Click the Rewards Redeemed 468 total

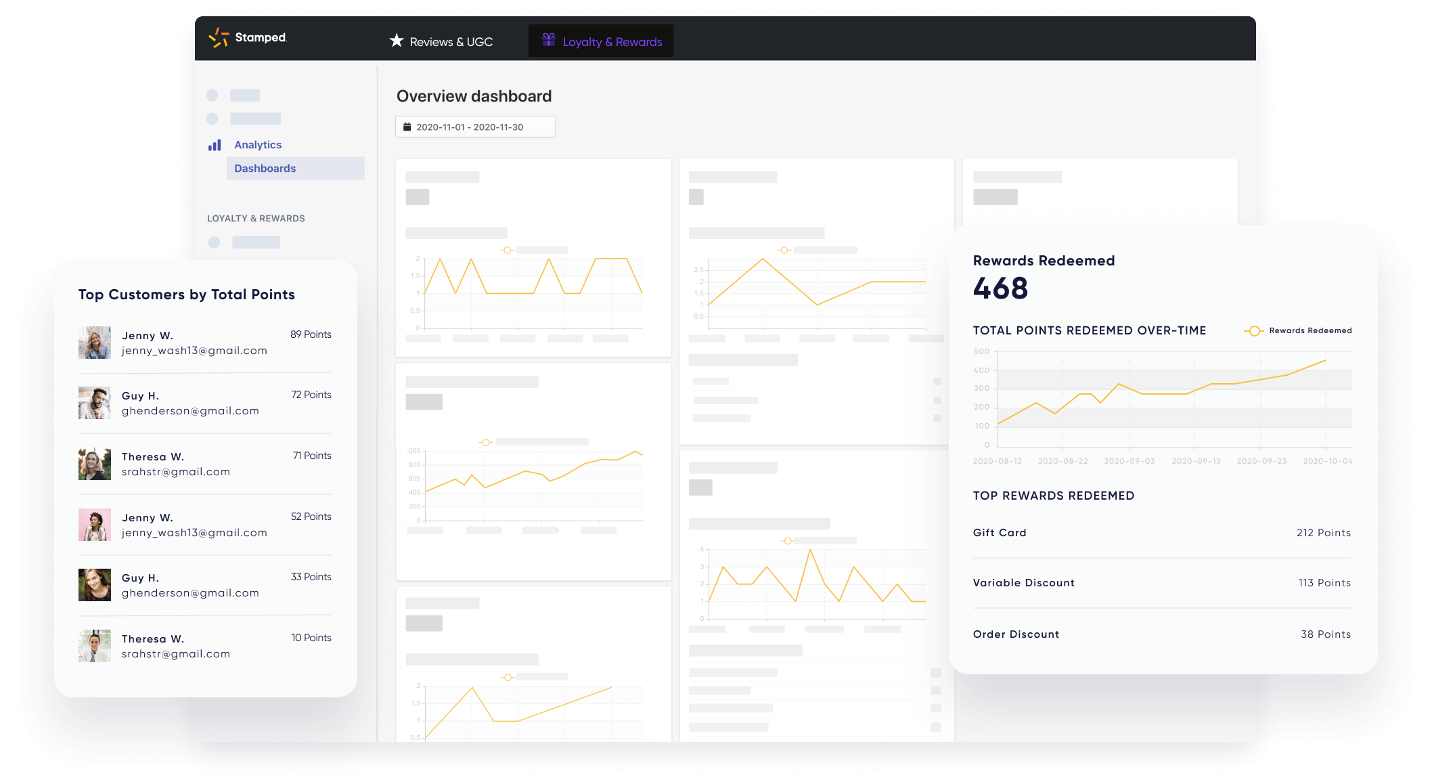point(1000,289)
